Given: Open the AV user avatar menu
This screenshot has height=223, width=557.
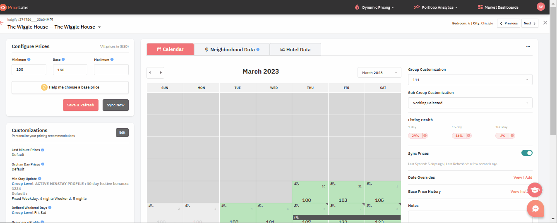Looking at the screenshot, I should pyautogui.click(x=540, y=7).
